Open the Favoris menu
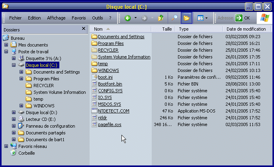The image size is (274, 167). [78, 18]
